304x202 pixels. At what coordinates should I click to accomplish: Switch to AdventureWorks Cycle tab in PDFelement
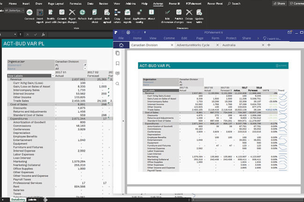[193, 45]
